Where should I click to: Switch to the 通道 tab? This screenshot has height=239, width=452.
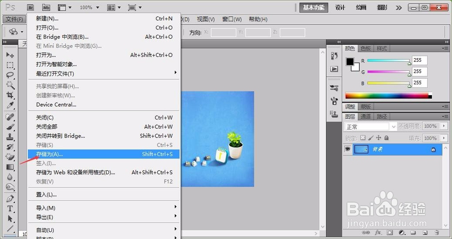click(366, 116)
